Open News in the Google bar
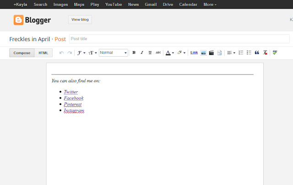293x185 pixels. pyautogui.click(x=133, y=4)
